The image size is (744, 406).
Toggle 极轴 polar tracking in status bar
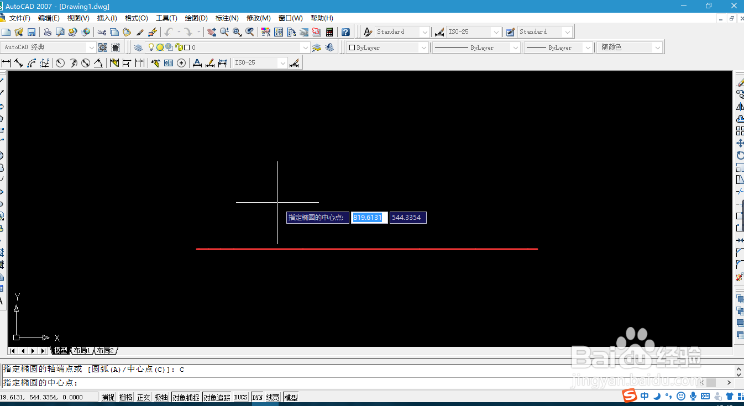pos(161,397)
